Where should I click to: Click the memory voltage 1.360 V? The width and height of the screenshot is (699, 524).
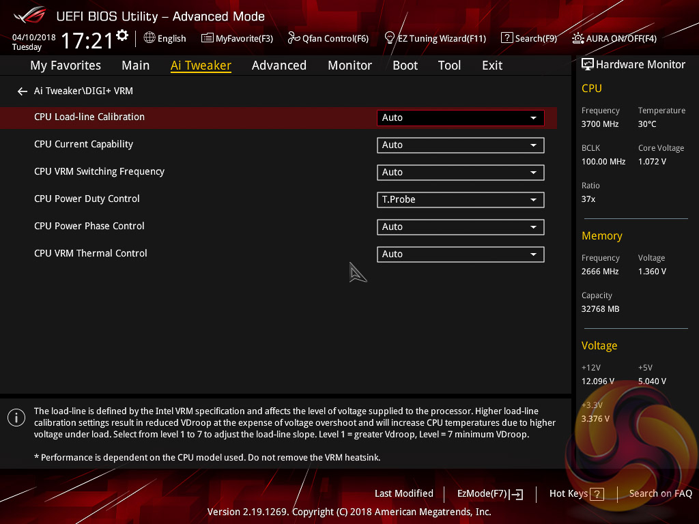(x=652, y=272)
